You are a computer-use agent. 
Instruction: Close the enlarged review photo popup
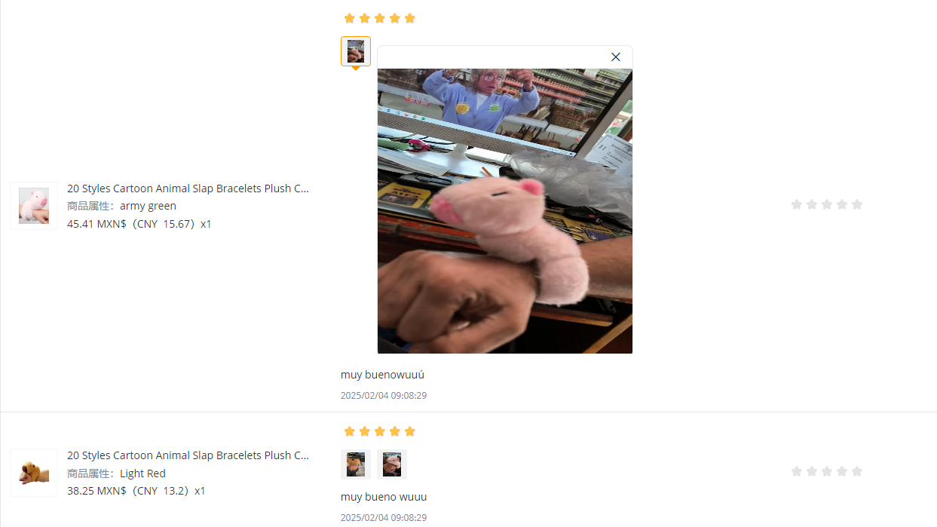[x=616, y=57]
